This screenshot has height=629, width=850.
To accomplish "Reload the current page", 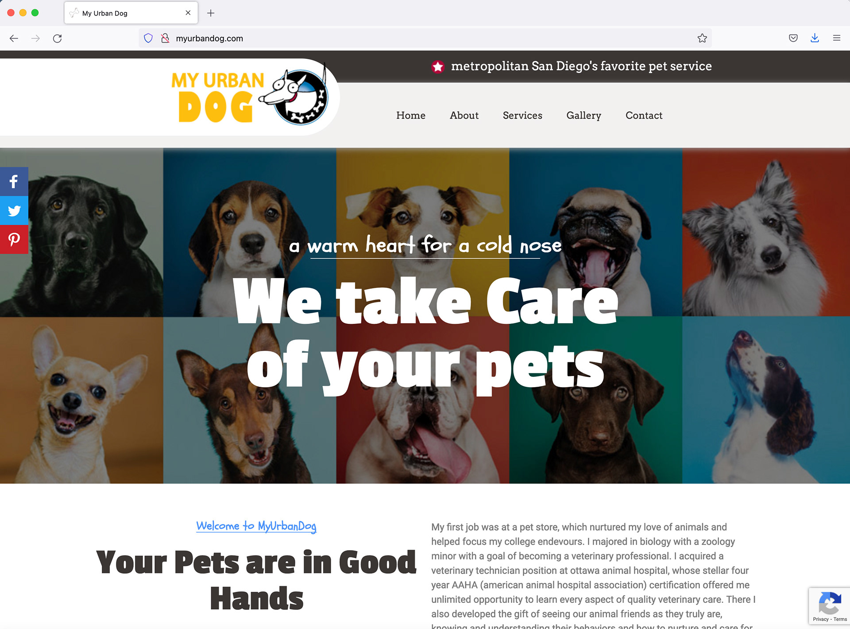I will coord(57,39).
